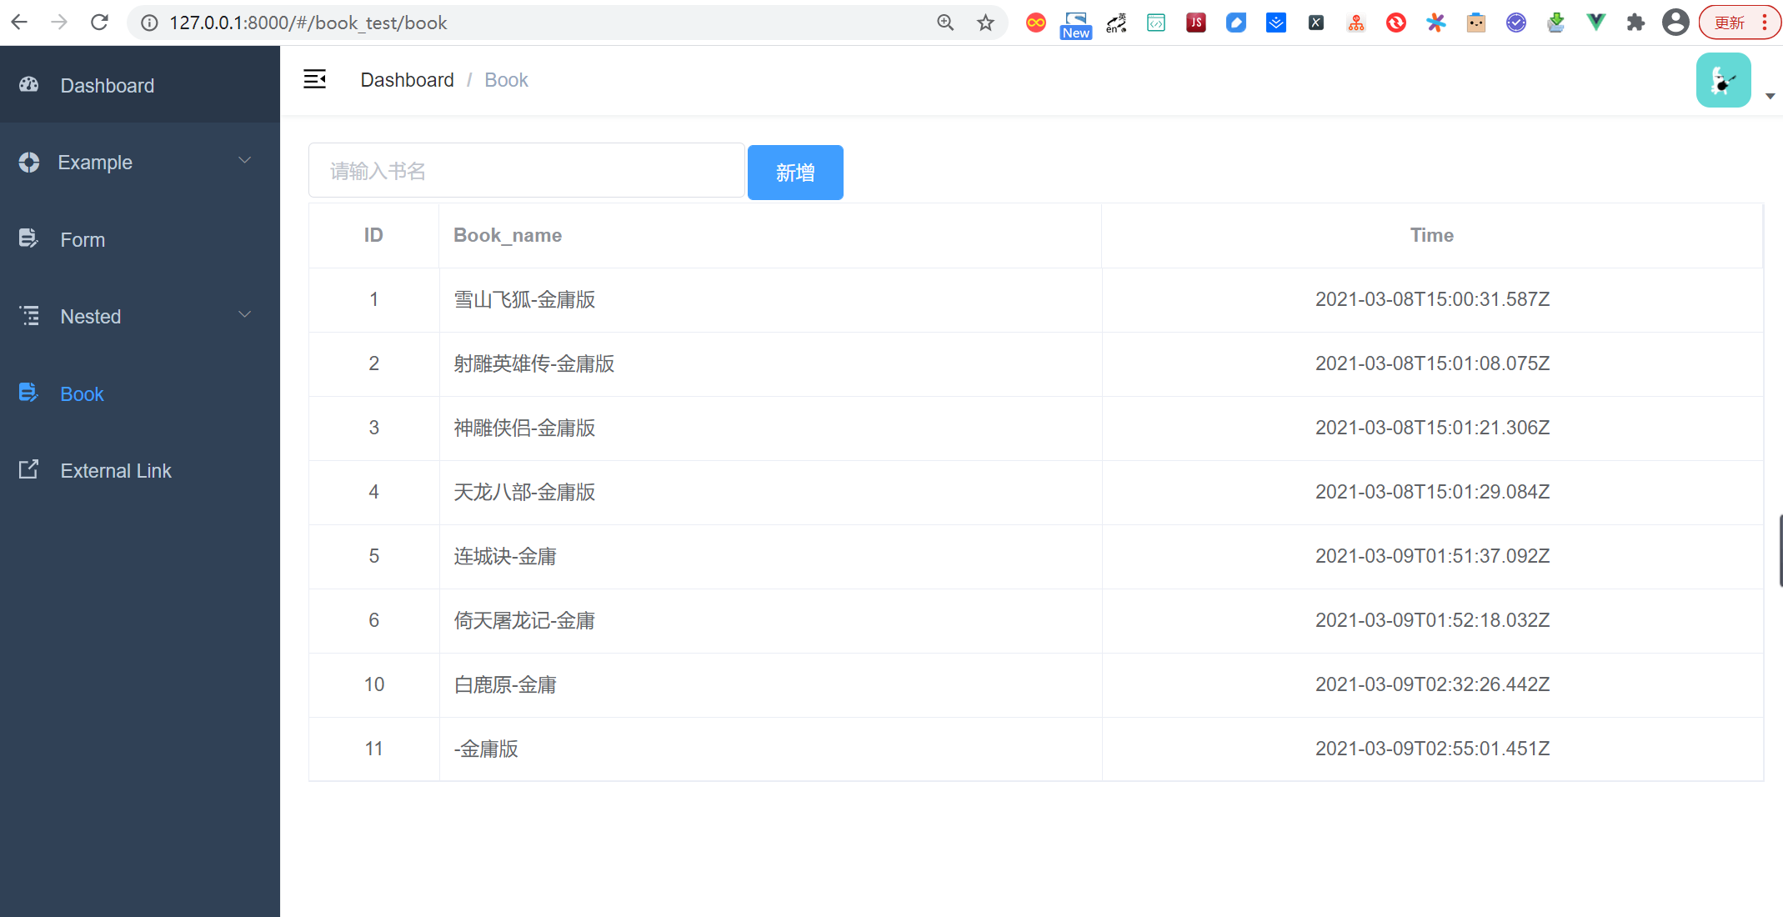Click the book name -金庸版 in row 11
This screenshot has width=1783, height=917.
tap(486, 749)
